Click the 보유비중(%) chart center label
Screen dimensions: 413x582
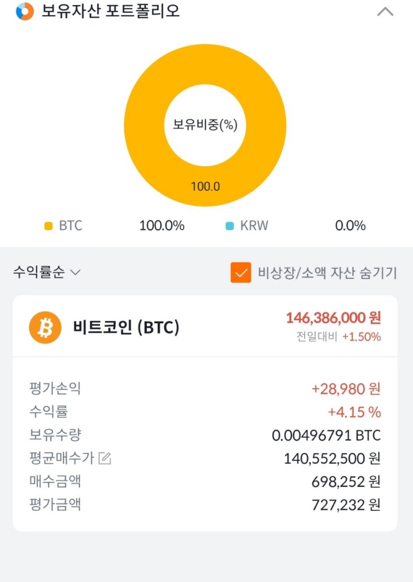[x=205, y=125]
